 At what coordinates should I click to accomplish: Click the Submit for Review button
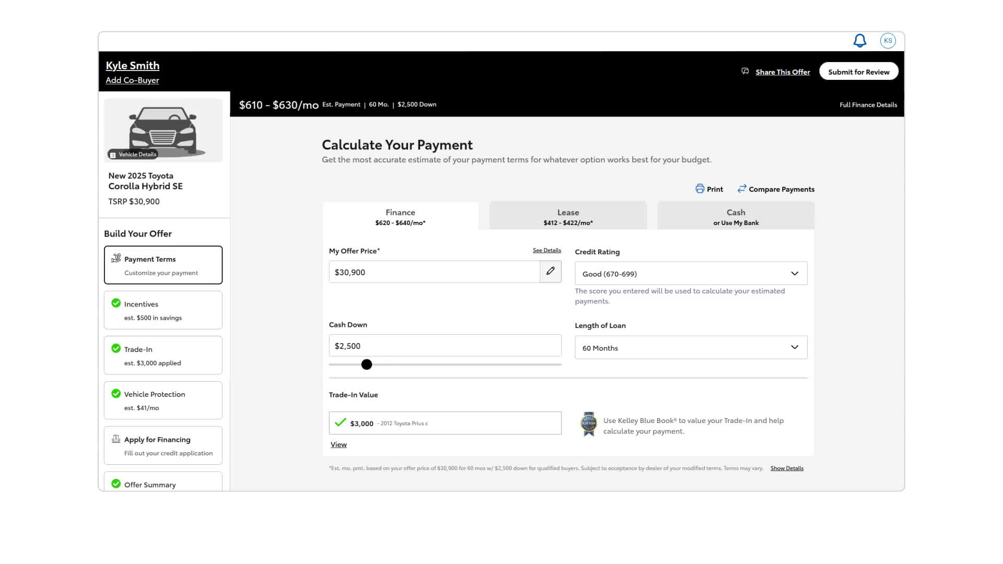858,72
